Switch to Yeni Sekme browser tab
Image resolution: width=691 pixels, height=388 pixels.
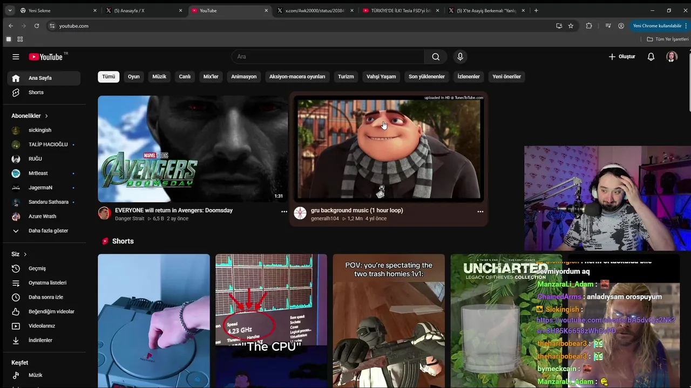58,10
